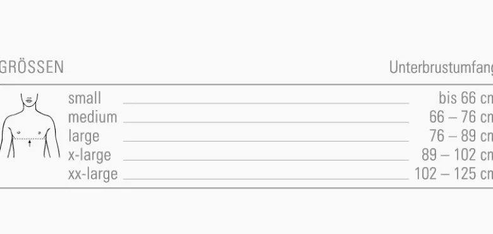Click the medium size label

[93, 117]
